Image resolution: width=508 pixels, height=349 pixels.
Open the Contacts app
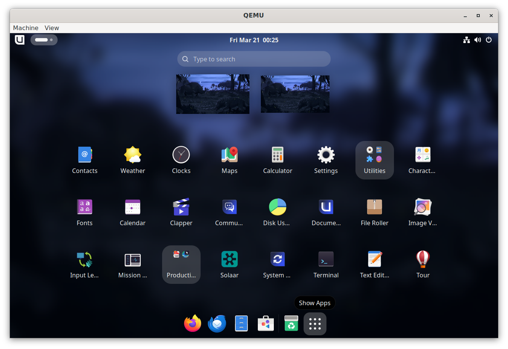[85, 160]
